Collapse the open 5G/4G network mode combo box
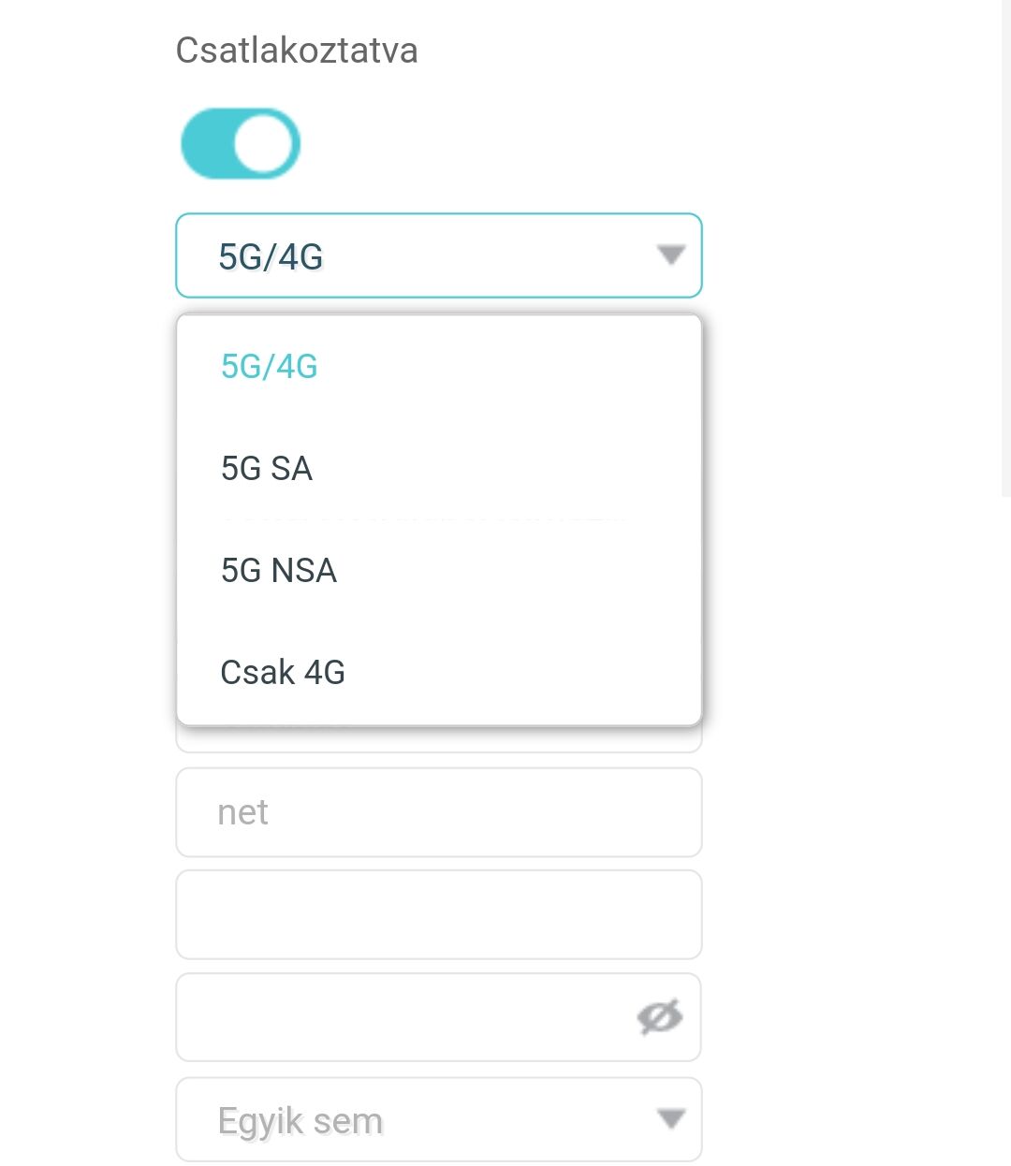 [438, 255]
